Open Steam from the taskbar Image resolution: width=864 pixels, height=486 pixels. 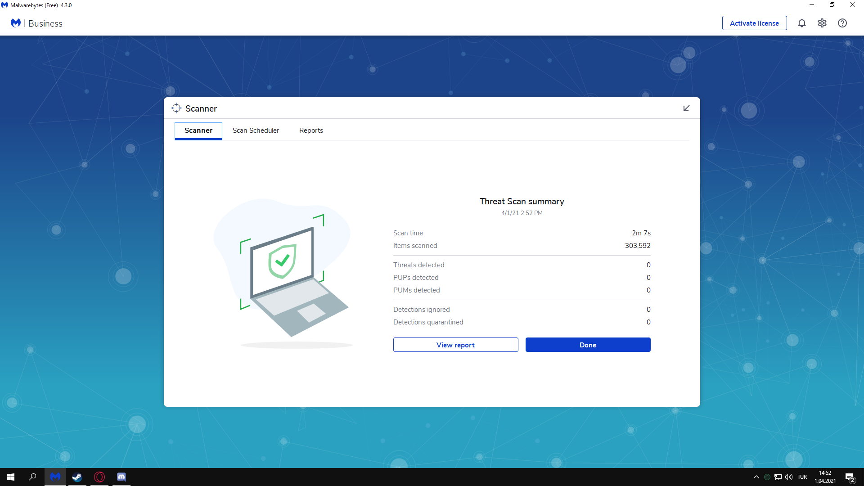pyautogui.click(x=77, y=477)
